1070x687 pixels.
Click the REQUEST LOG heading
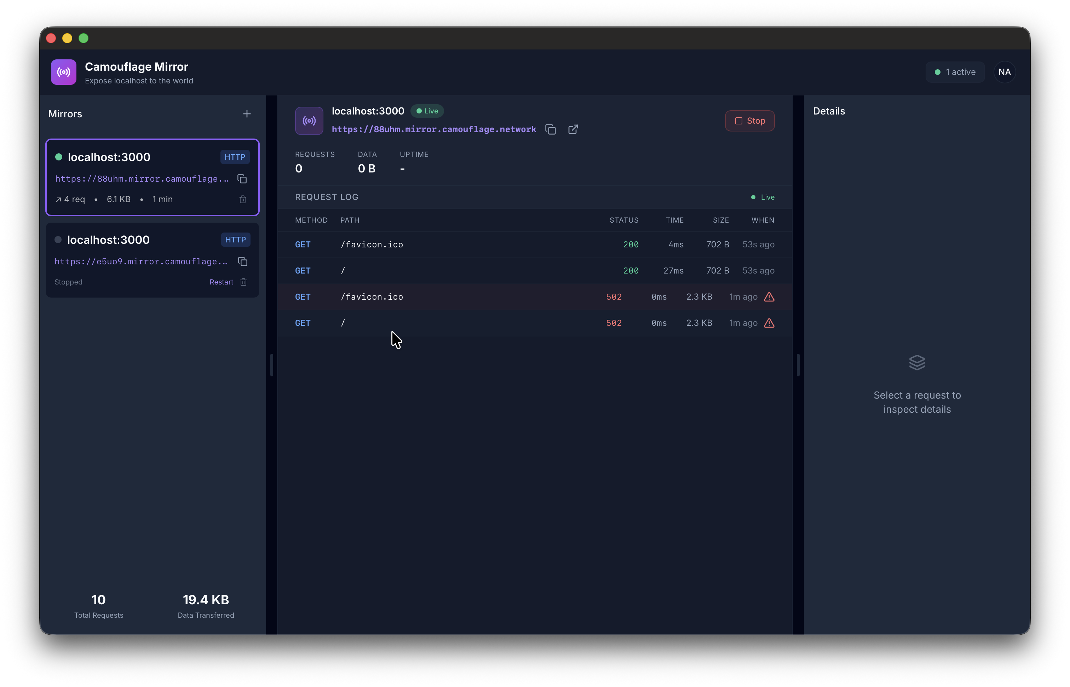coord(327,197)
